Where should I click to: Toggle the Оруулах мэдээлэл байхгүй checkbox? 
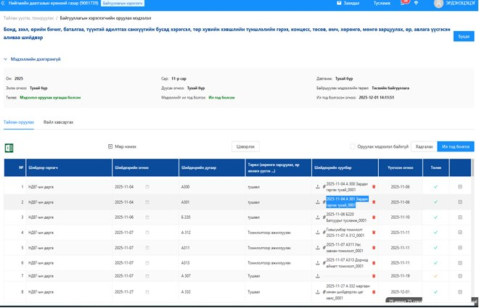coord(353,146)
